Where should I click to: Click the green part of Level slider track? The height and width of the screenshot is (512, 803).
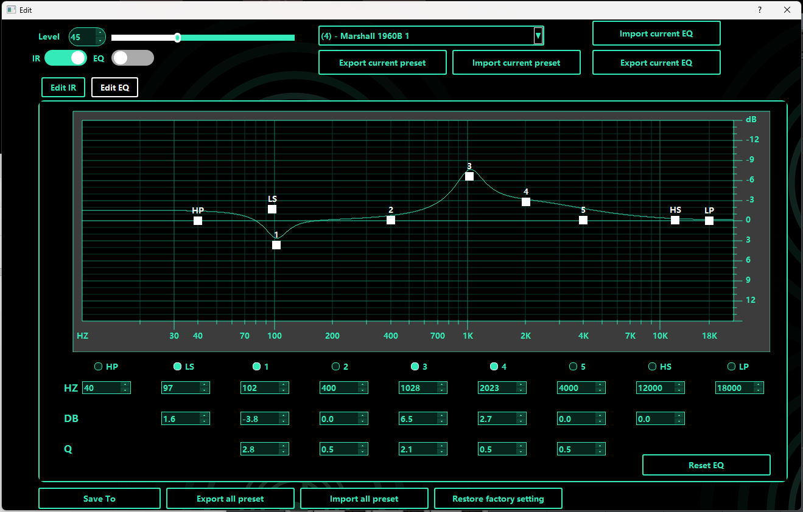pyautogui.click(x=237, y=38)
